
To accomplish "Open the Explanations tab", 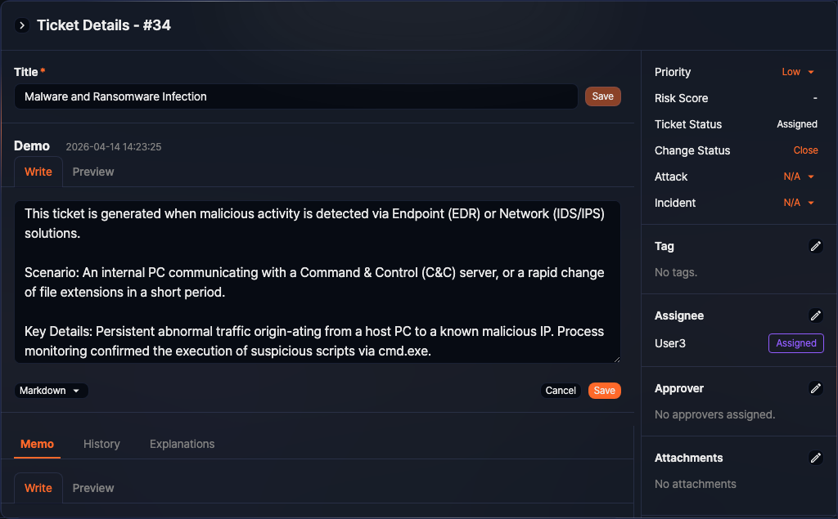I will pos(182,444).
